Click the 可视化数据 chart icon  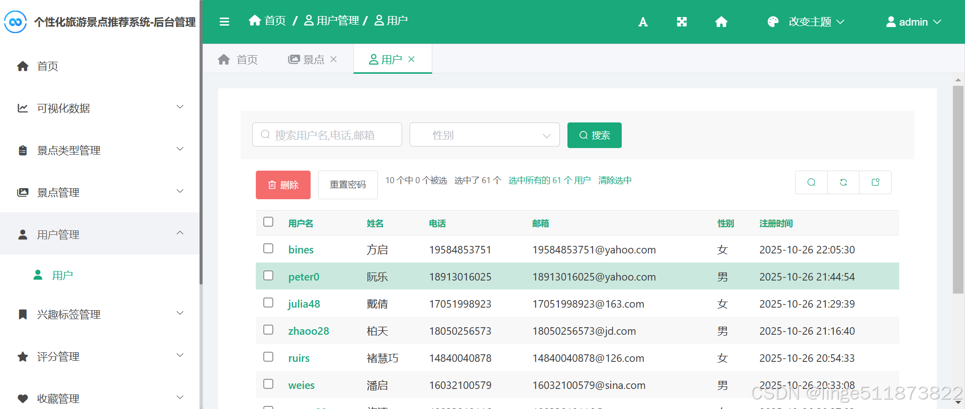[23, 108]
